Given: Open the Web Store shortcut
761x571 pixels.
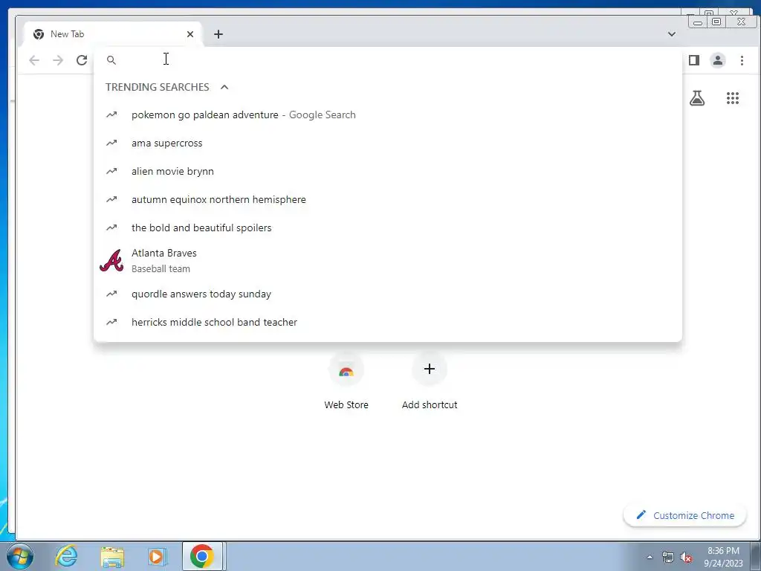Looking at the screenshot, I should coord(346,381).
